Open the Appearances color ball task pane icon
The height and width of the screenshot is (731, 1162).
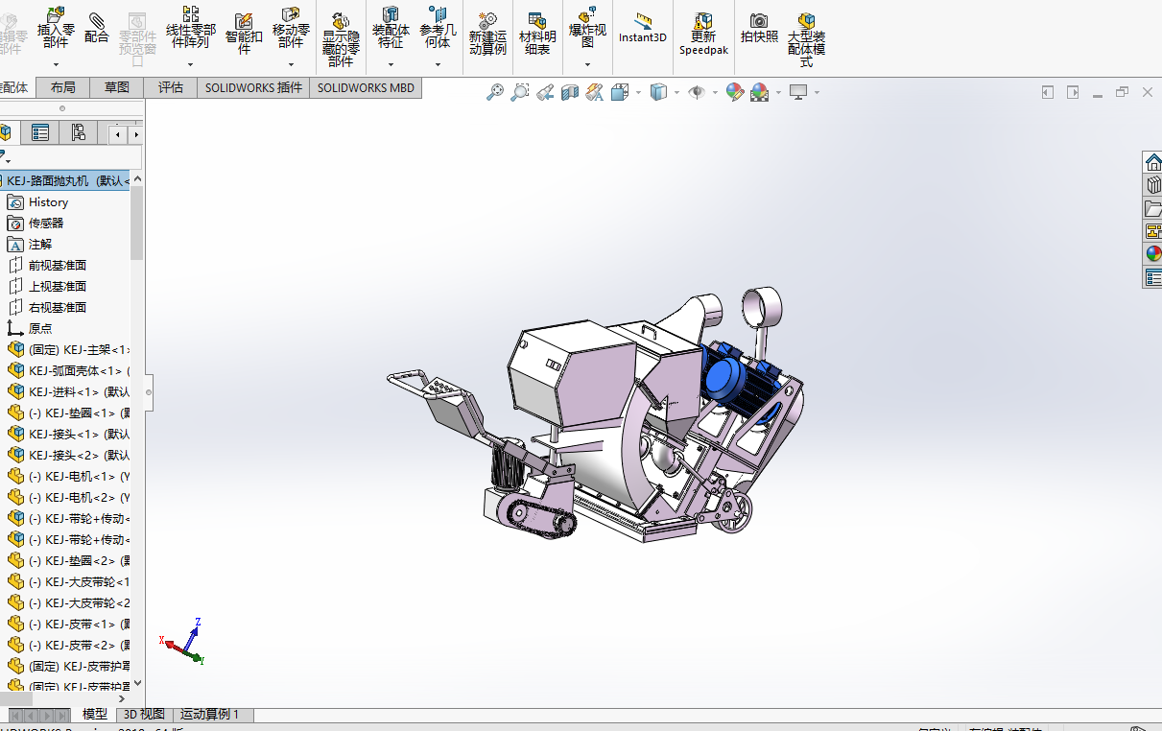[1153, 254]
